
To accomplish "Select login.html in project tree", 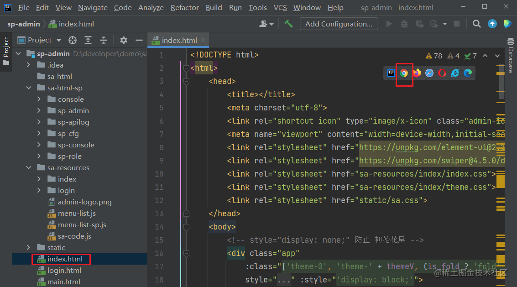I will [x=64, y=271].
